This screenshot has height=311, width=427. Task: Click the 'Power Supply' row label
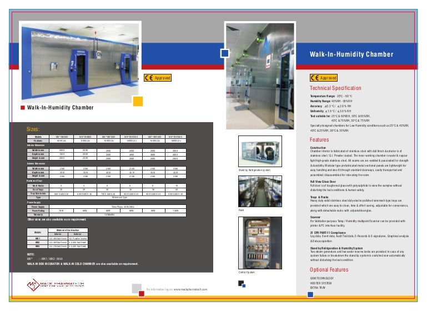tap(38, 207)
